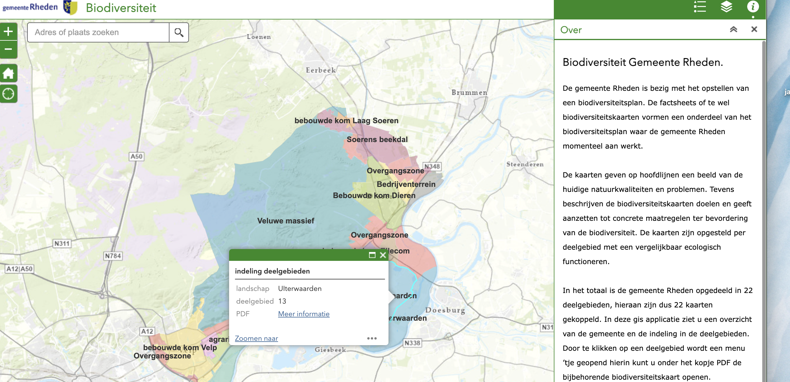
Task: Toggle the Over info widget
Action: (753, 7)
